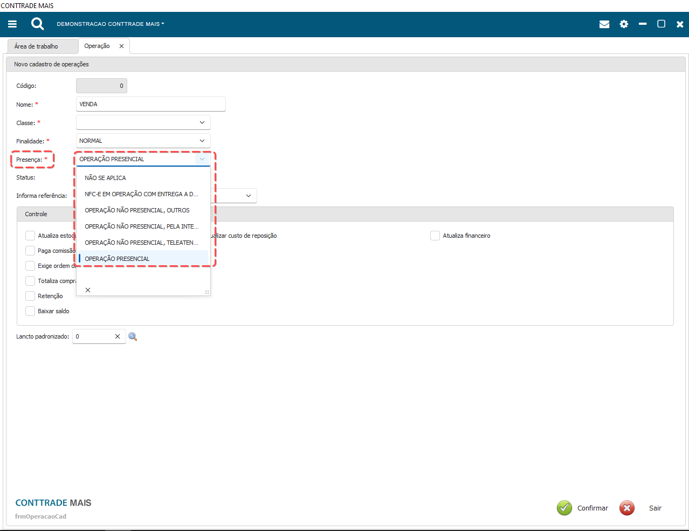
Task: Open the hamburger main menu
Action: pyautogui.click(x=12, y=24)
